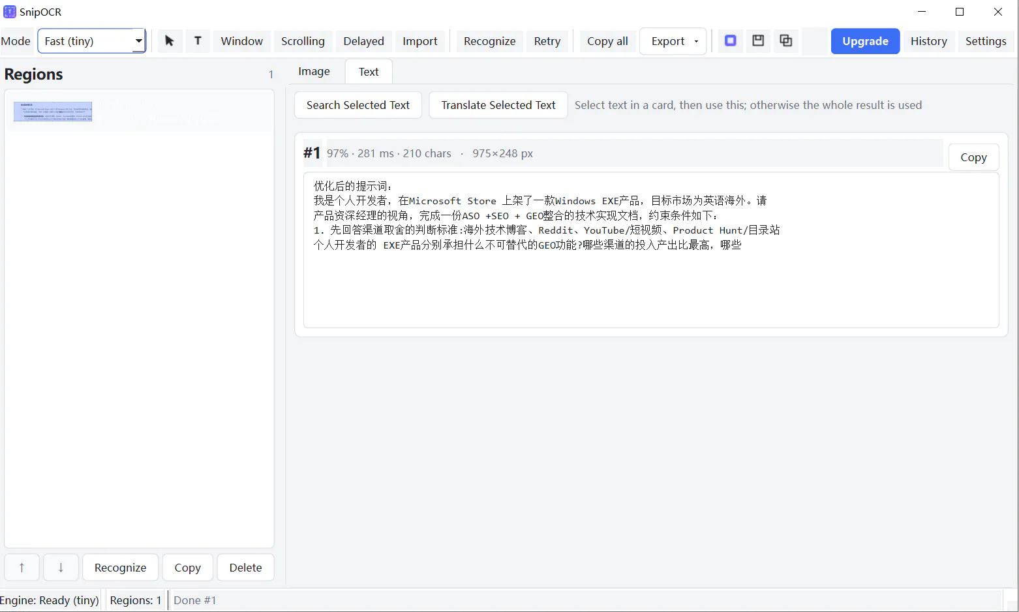1019x612 pixels.
Task: Click Search Selected Text
Action: (358, 105)
